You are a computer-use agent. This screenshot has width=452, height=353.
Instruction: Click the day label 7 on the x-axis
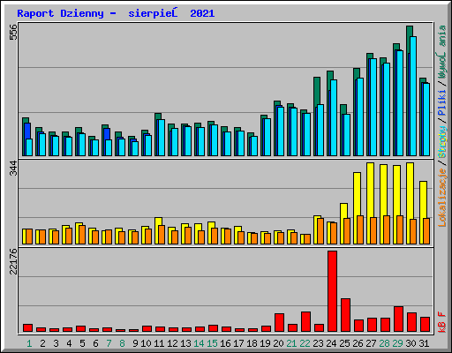click(109, 343)
